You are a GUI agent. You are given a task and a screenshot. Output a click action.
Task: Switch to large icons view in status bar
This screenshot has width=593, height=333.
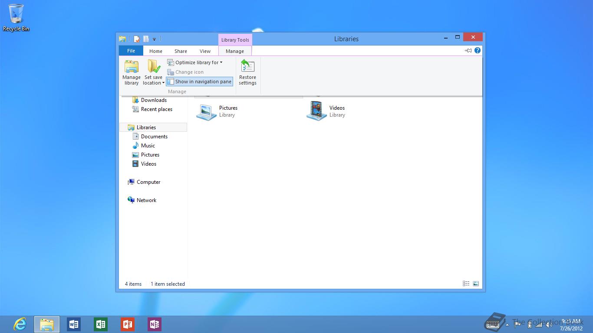click(476, 284)
